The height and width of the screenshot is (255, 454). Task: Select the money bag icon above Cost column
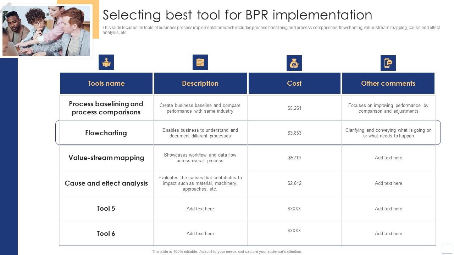click(294, 62)
